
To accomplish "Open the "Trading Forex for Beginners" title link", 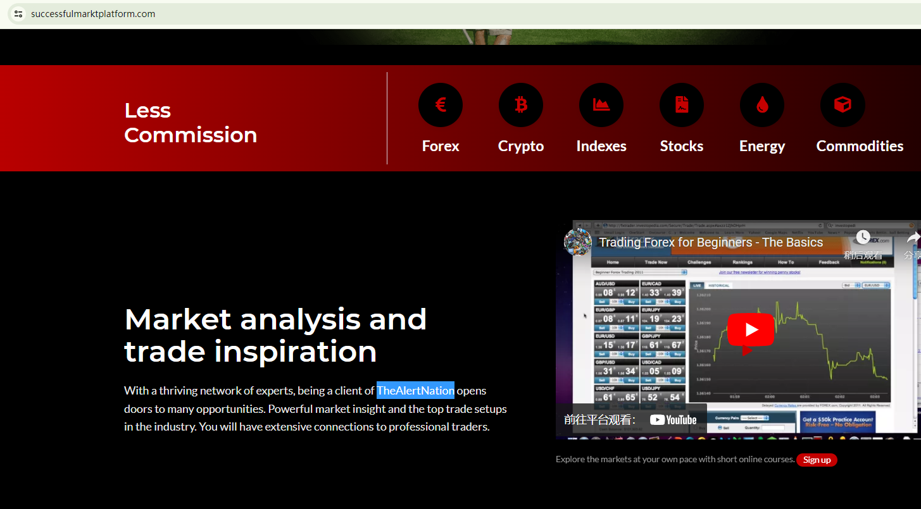I will (711, 242).
